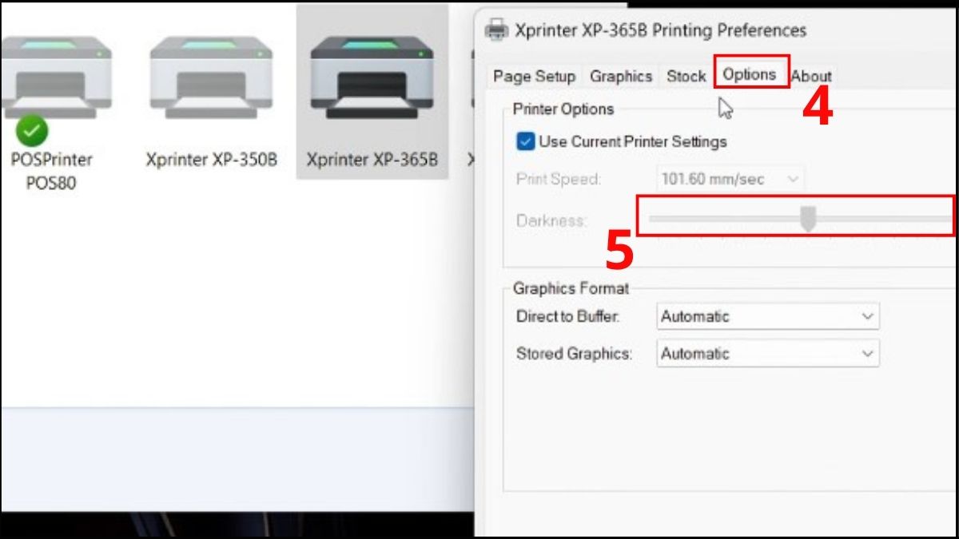The image size is (959, 539).
Task: Uncheck Use Current Printer Settings
Action: pos(525,141)
